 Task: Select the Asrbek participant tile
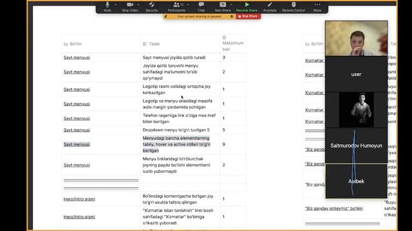pos(356,181)
